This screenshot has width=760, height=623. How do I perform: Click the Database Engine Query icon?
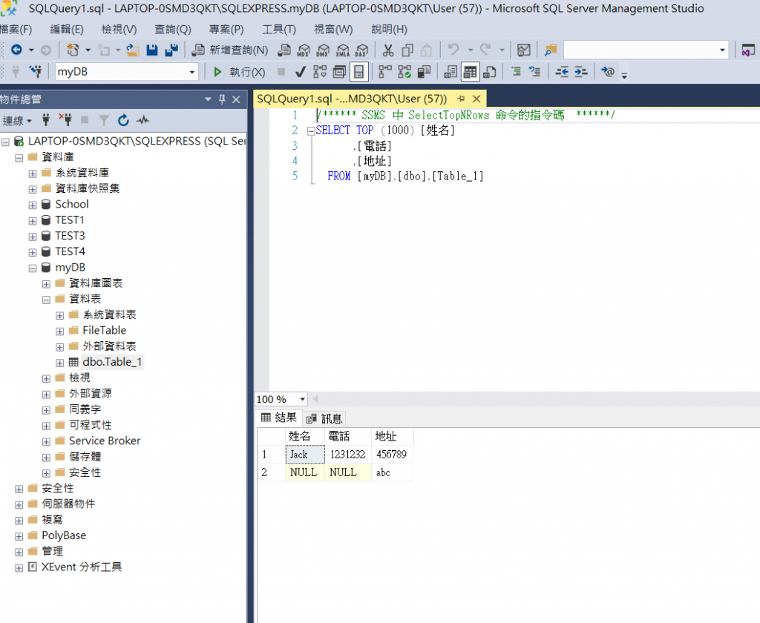tap(284, 50)
